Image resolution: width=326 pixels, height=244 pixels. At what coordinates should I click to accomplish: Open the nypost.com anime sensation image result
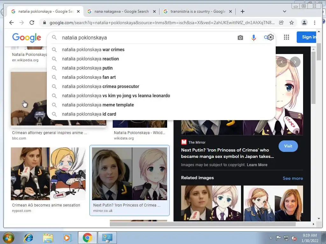48,174
